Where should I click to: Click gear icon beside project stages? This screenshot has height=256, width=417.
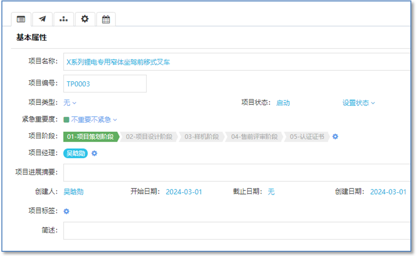click(335, 137)
